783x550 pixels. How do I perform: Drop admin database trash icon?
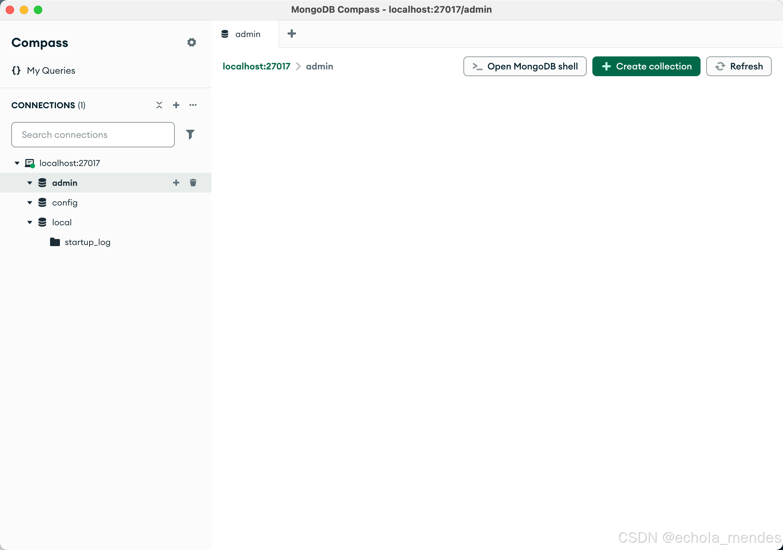(193, 183)
